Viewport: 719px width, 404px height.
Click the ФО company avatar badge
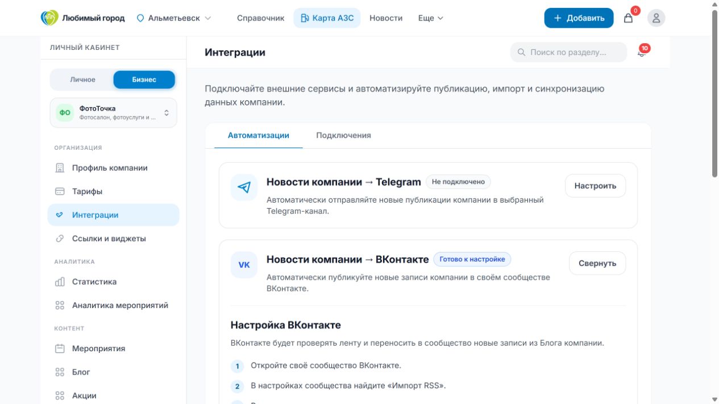pos(65,113)
